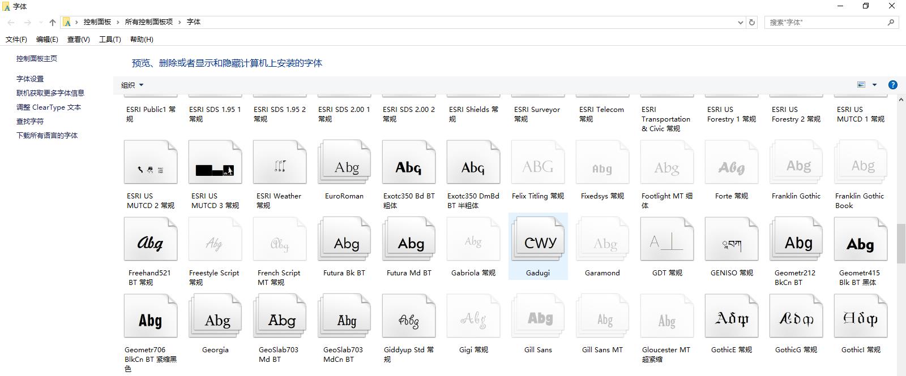Expand the 控制面板 breadcrumb chevron

click(118, 22)
